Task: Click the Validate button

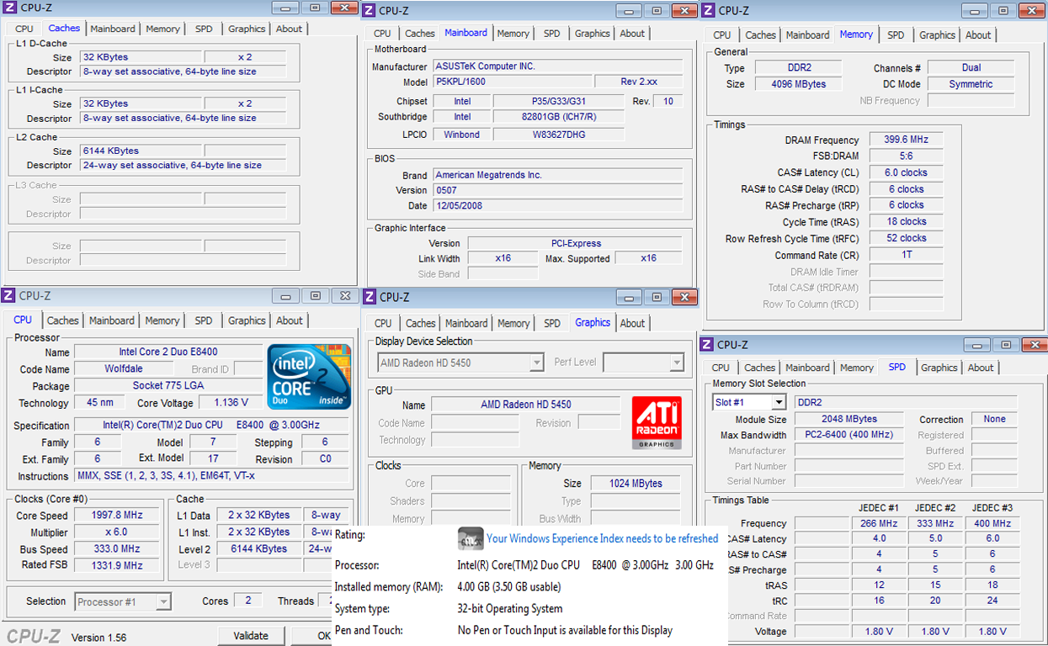Action: 251,636
